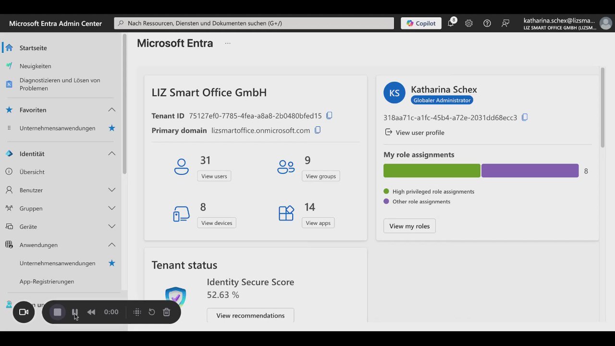The image size is (615, 346).
Task: Click the Identity Secure Score shield icon
Action: (175, 297)
